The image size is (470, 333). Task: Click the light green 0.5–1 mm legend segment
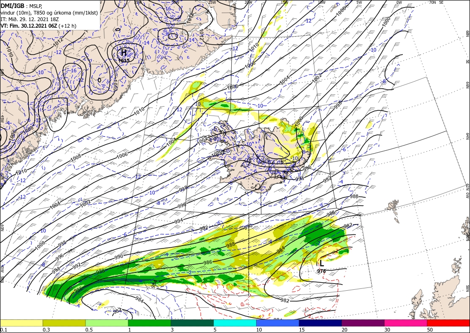tap(107, 323)
